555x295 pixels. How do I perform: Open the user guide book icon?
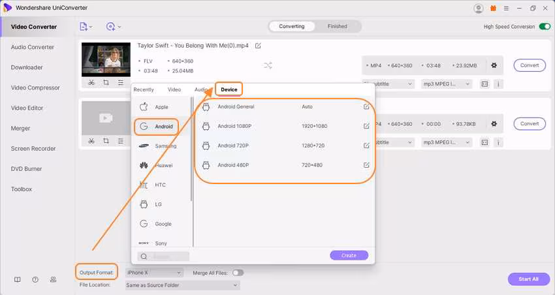tap(18, 279)
